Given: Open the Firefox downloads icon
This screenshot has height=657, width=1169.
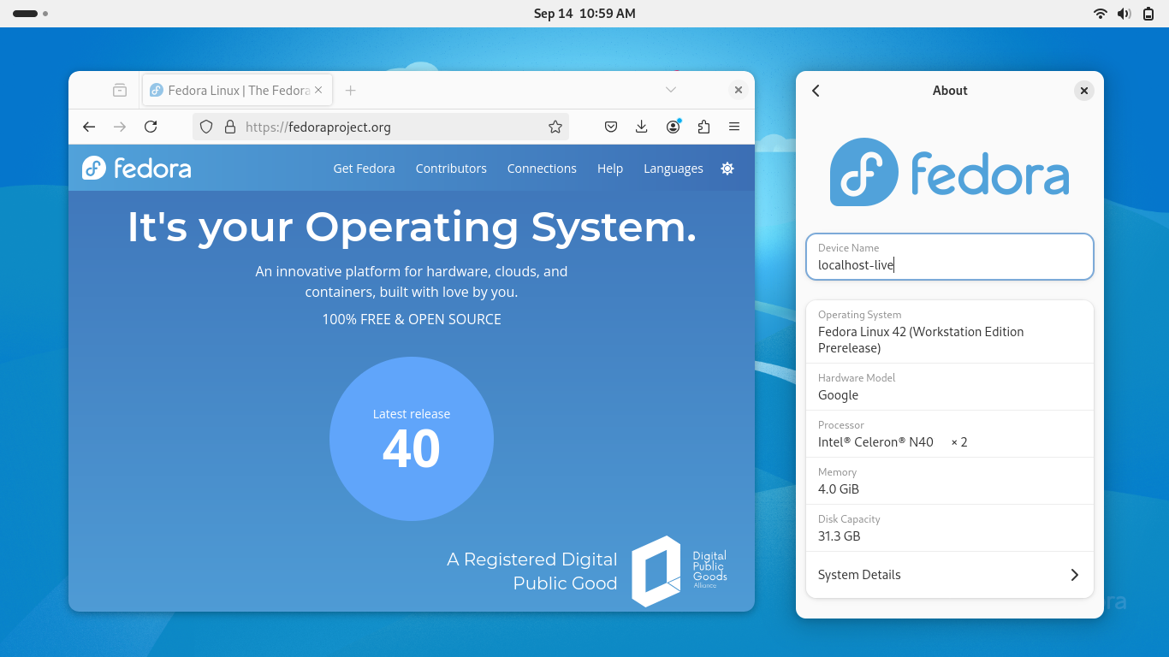Looking at the screenshot, I should coord(642,127).
